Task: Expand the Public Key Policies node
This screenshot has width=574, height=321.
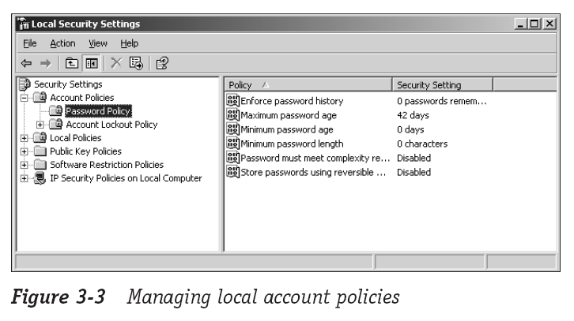Action: (x=25, y=151)
